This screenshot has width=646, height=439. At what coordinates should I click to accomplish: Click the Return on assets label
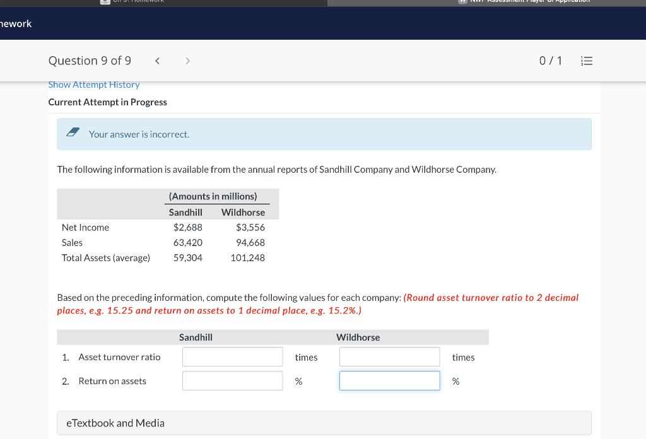[112, 381]
